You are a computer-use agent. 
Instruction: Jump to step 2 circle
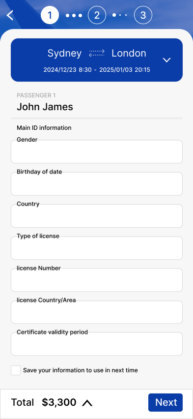point(97,15)
